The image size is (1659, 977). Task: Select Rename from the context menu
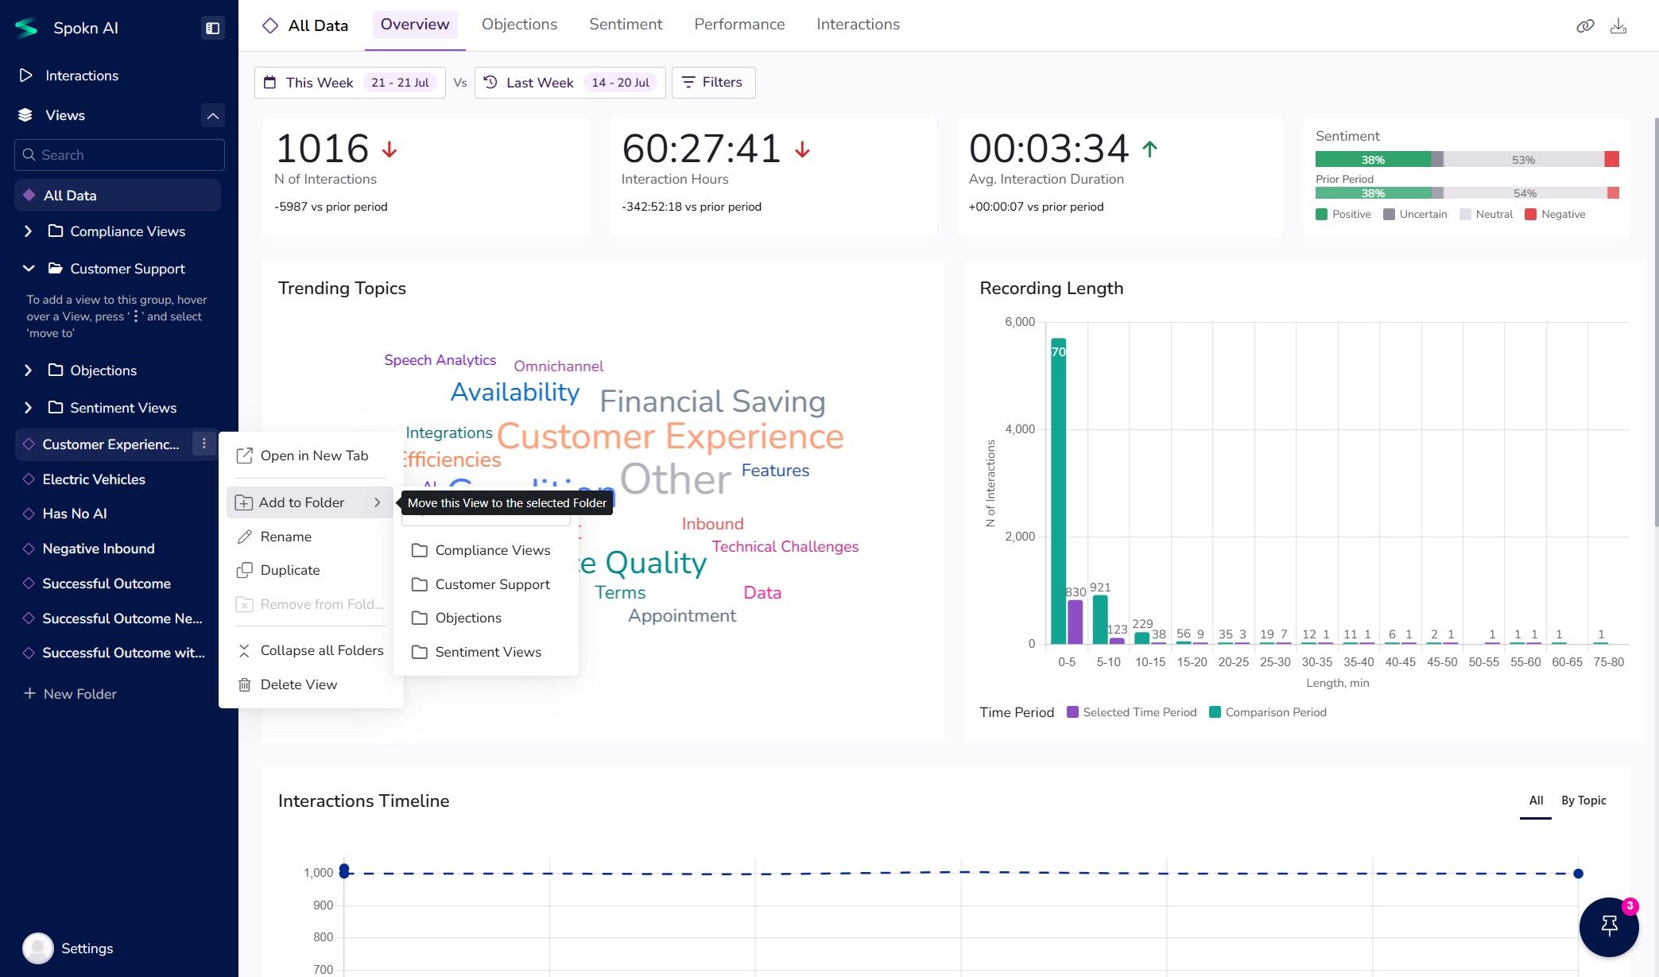click(x=286, y=537)
